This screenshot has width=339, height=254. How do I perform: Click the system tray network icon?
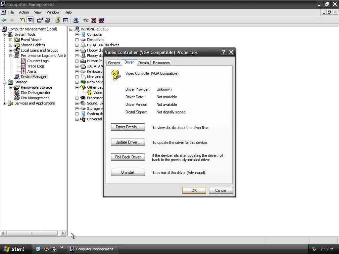[314, 249]
